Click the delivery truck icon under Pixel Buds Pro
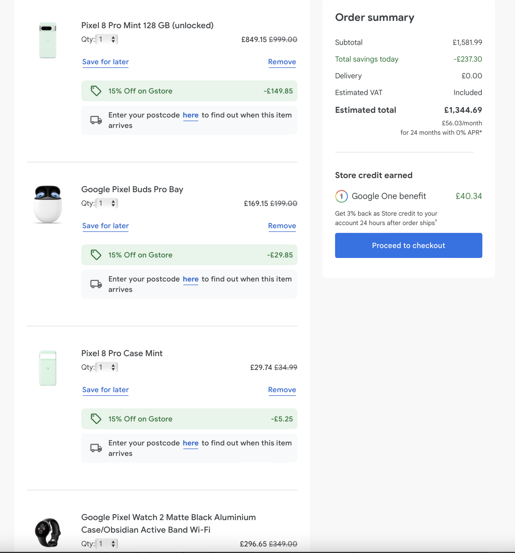The width and height of the screenshot is (515, 553). click(x=96, y=284)
